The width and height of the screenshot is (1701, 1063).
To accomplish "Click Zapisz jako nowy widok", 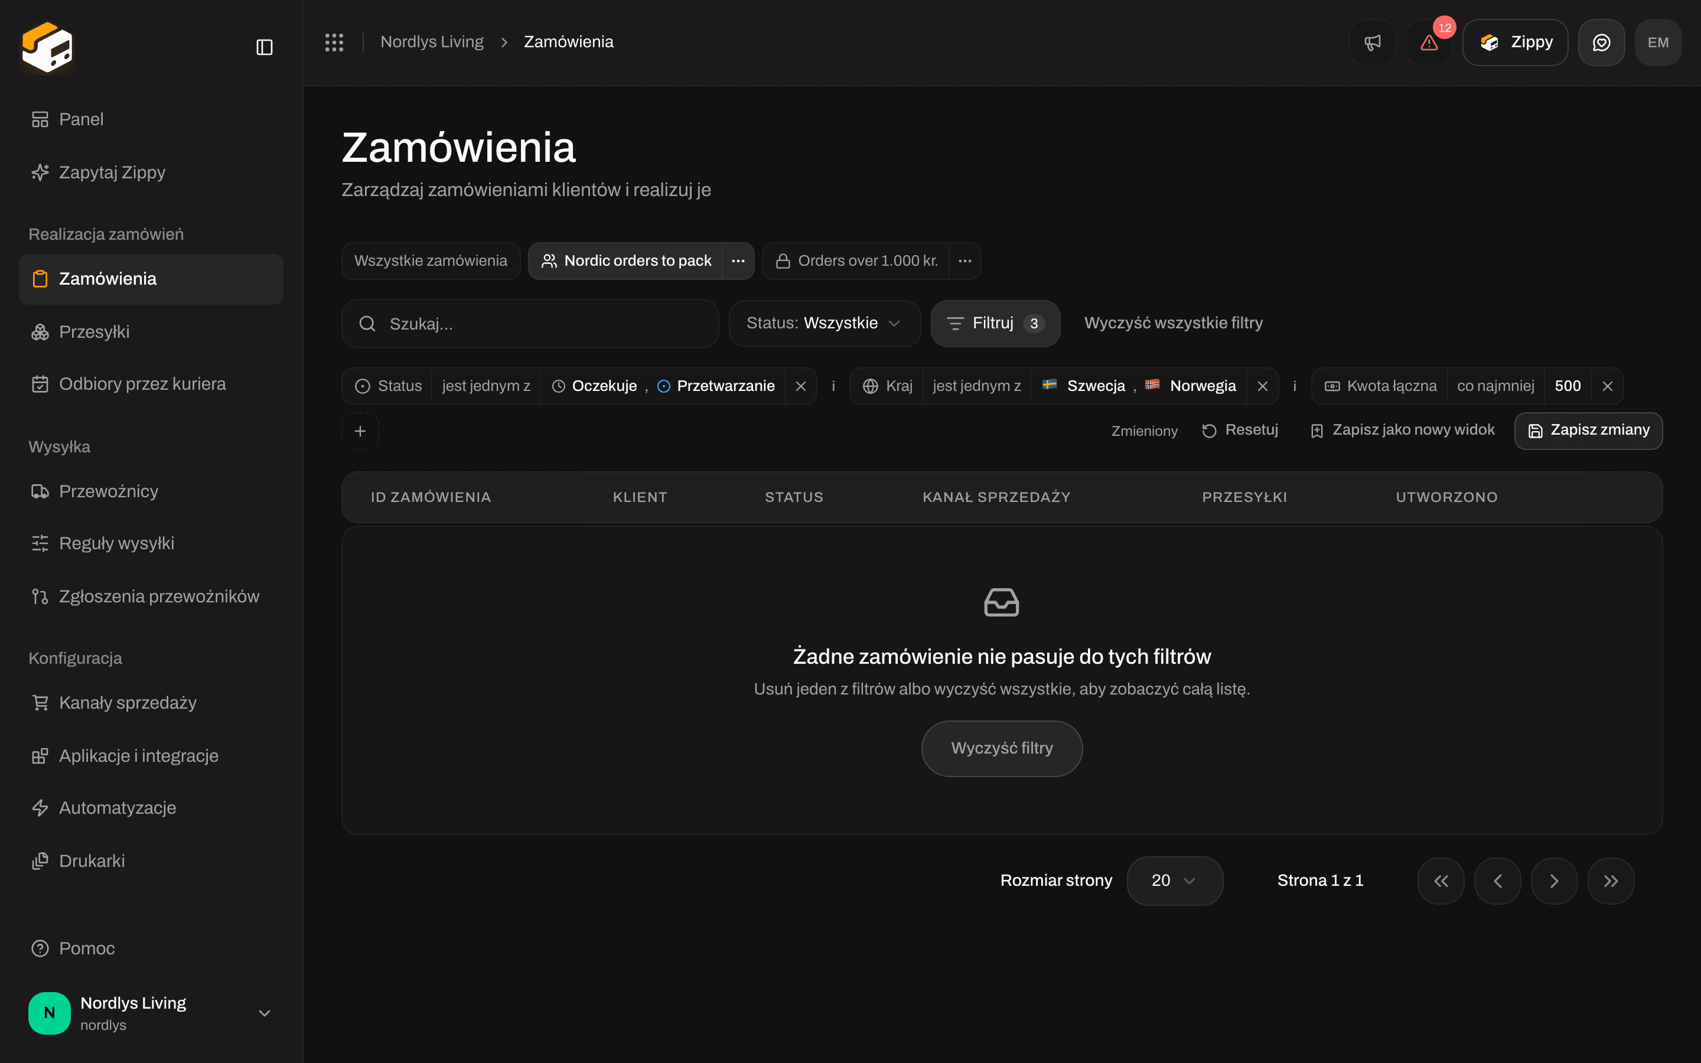I will (1403, 431).
